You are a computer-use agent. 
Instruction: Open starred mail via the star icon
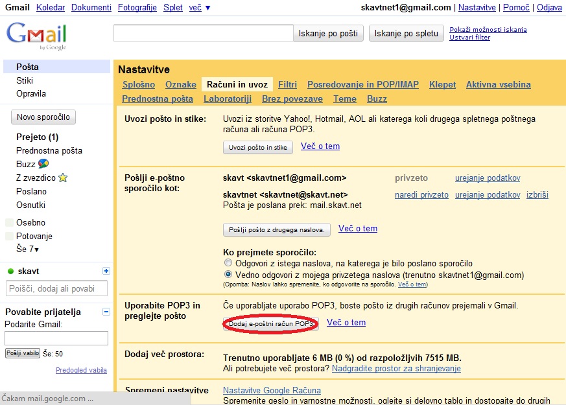click(x=63, y=178)
